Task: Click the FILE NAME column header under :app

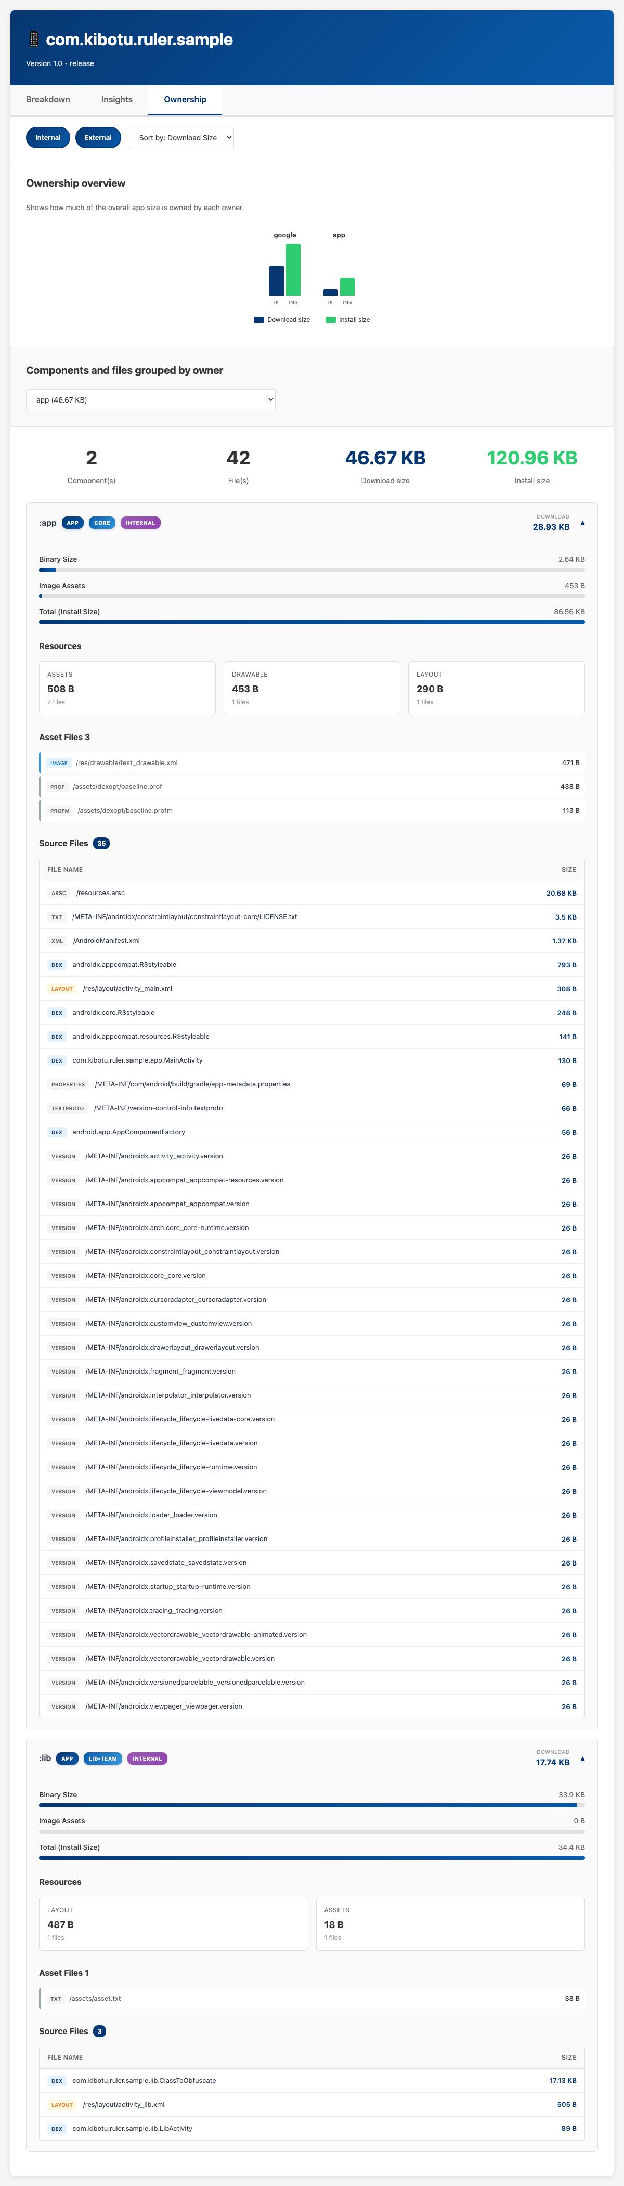Action: pos(66,870)
